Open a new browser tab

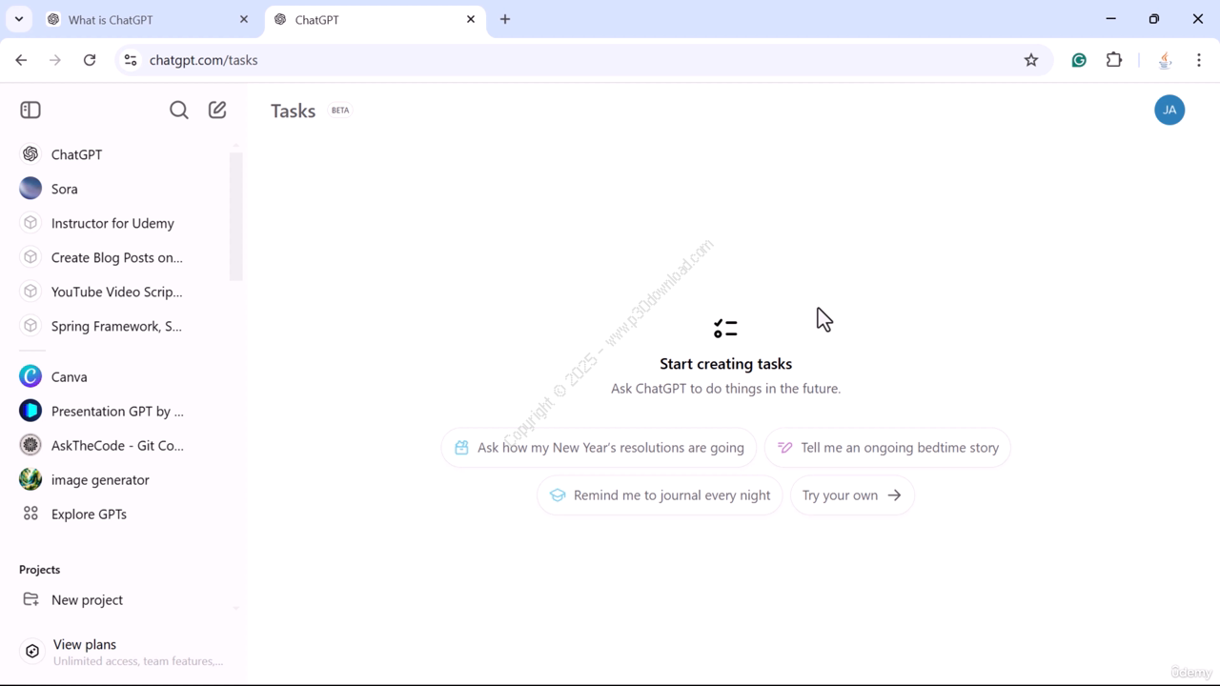(x=505, y=19)
